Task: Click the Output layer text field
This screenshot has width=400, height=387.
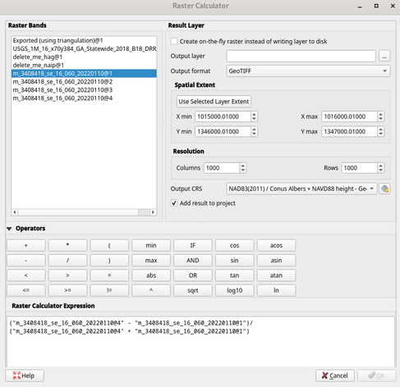Action: [301, 56]
